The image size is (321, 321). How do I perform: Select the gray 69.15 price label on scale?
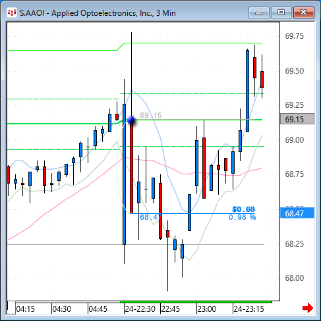pyautogui.click(x=297, y=119)
